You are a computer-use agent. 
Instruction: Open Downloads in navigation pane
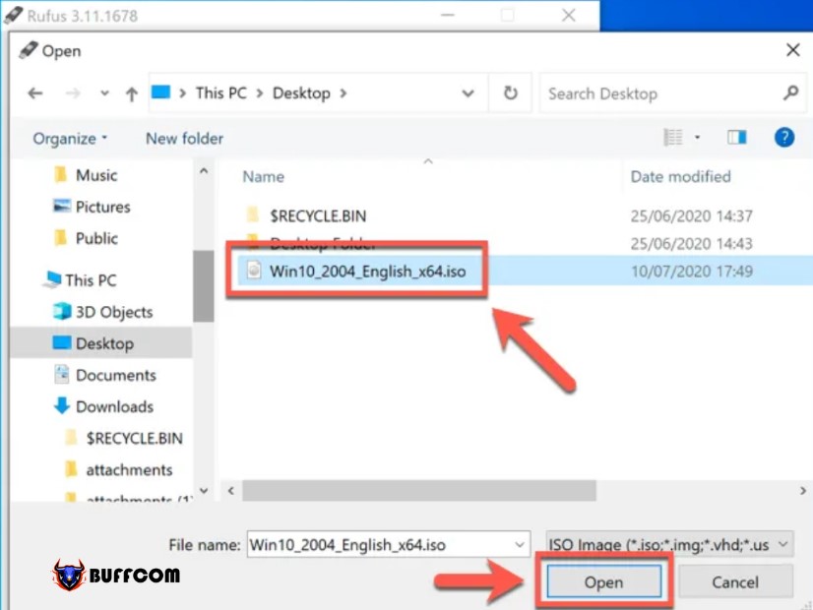114,407
